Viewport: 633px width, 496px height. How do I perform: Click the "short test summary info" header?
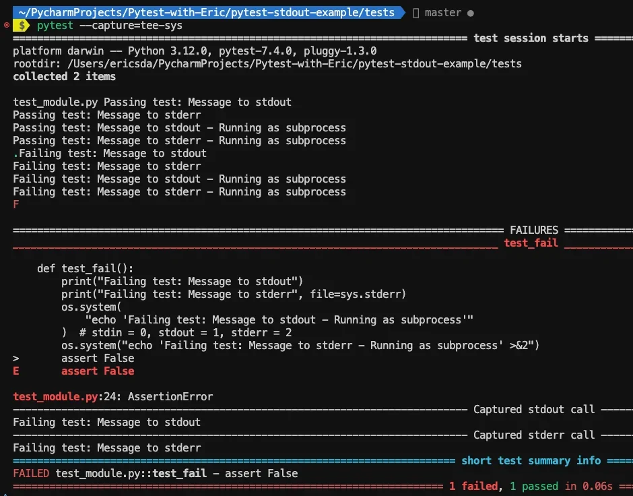(x=531, y=460)
